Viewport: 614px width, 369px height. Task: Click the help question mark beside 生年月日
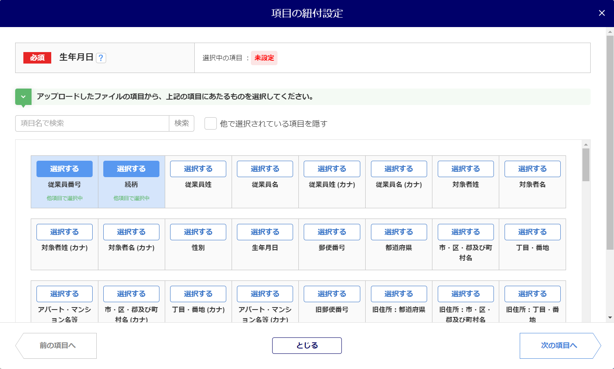click(101, 58)
